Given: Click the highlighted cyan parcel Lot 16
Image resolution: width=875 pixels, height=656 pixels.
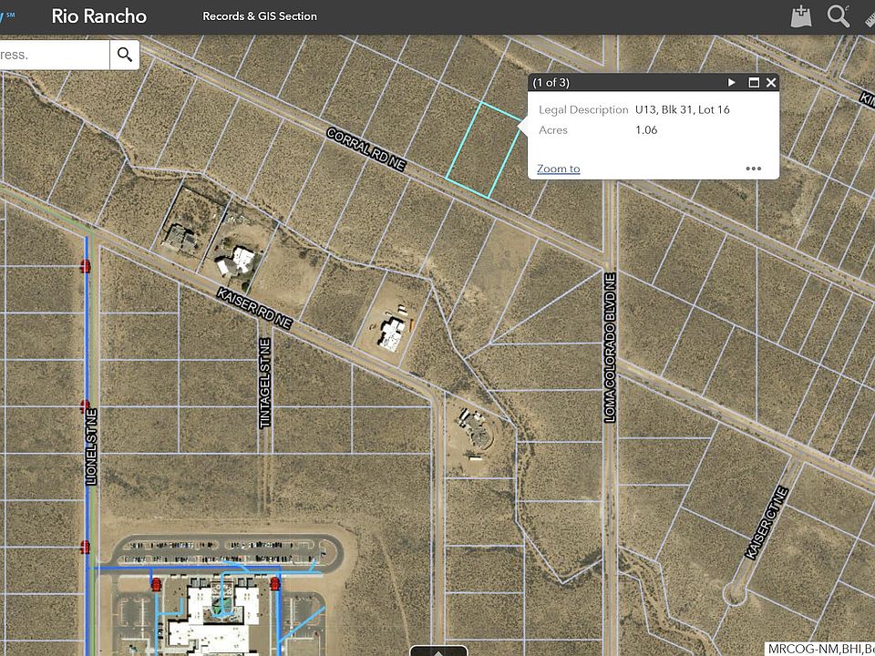Looking at the screenshot, I should click(484, 149).
